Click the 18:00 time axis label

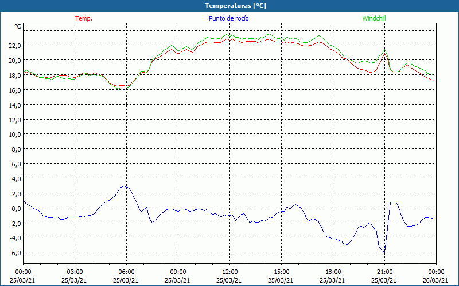point(333,272)
